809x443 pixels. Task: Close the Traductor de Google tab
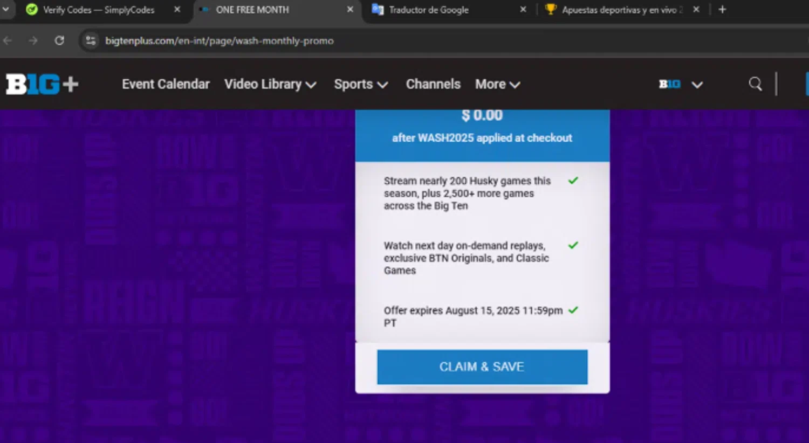pos(523,10)
